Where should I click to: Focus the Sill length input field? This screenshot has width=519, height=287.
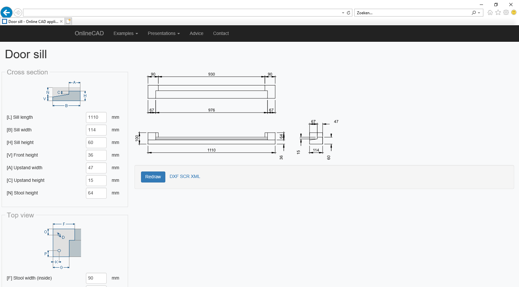tap(96, 117)
